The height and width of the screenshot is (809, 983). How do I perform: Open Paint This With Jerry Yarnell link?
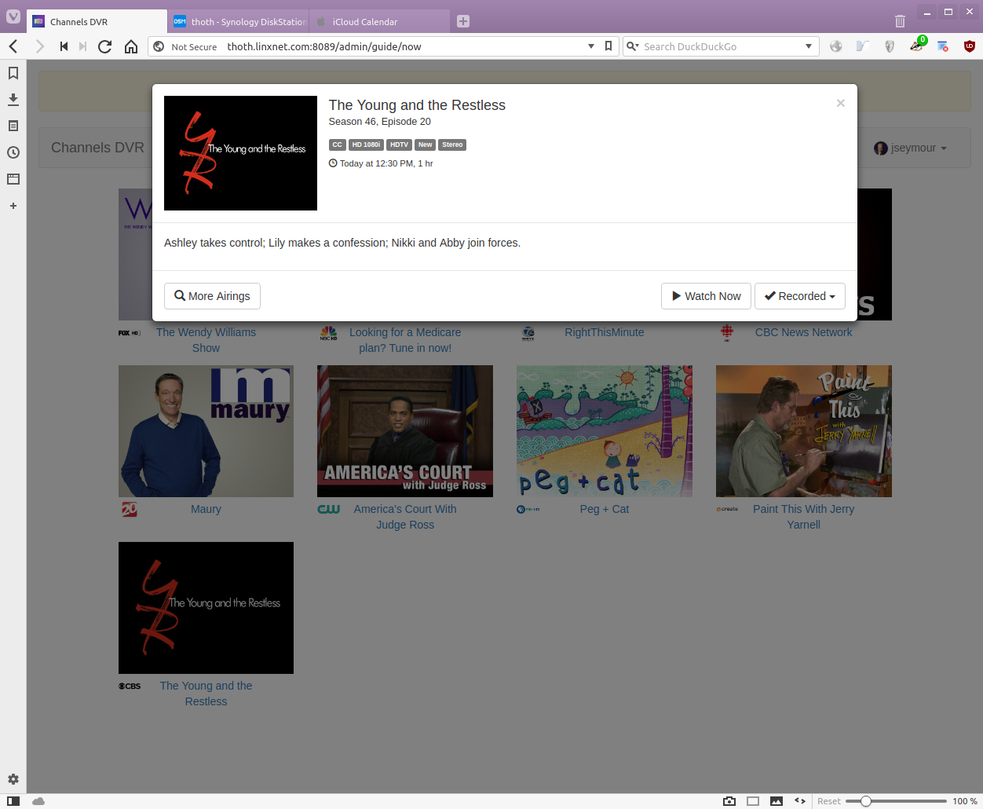pyautogui.click(x=804, y=517)
